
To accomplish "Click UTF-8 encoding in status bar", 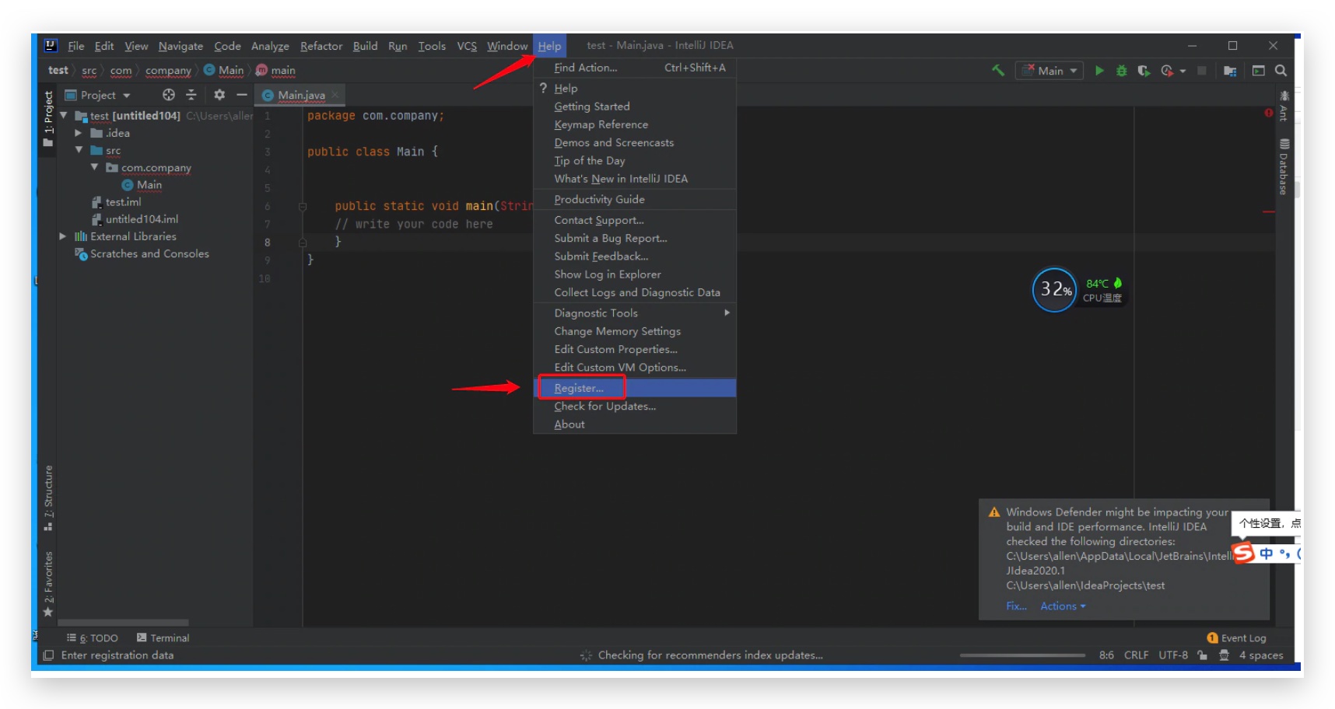I will pos(1173,655).
